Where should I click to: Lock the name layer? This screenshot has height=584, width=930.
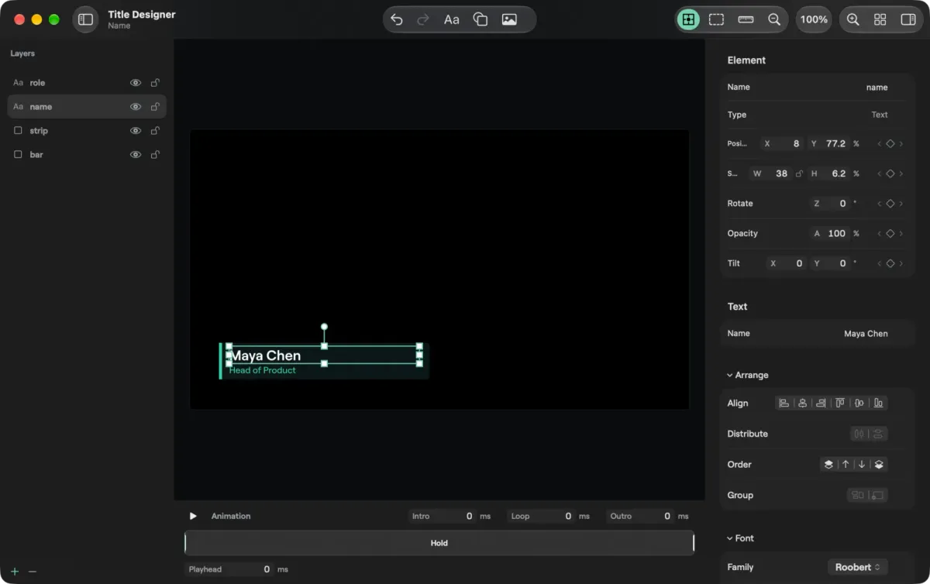(x=155, y=107)
